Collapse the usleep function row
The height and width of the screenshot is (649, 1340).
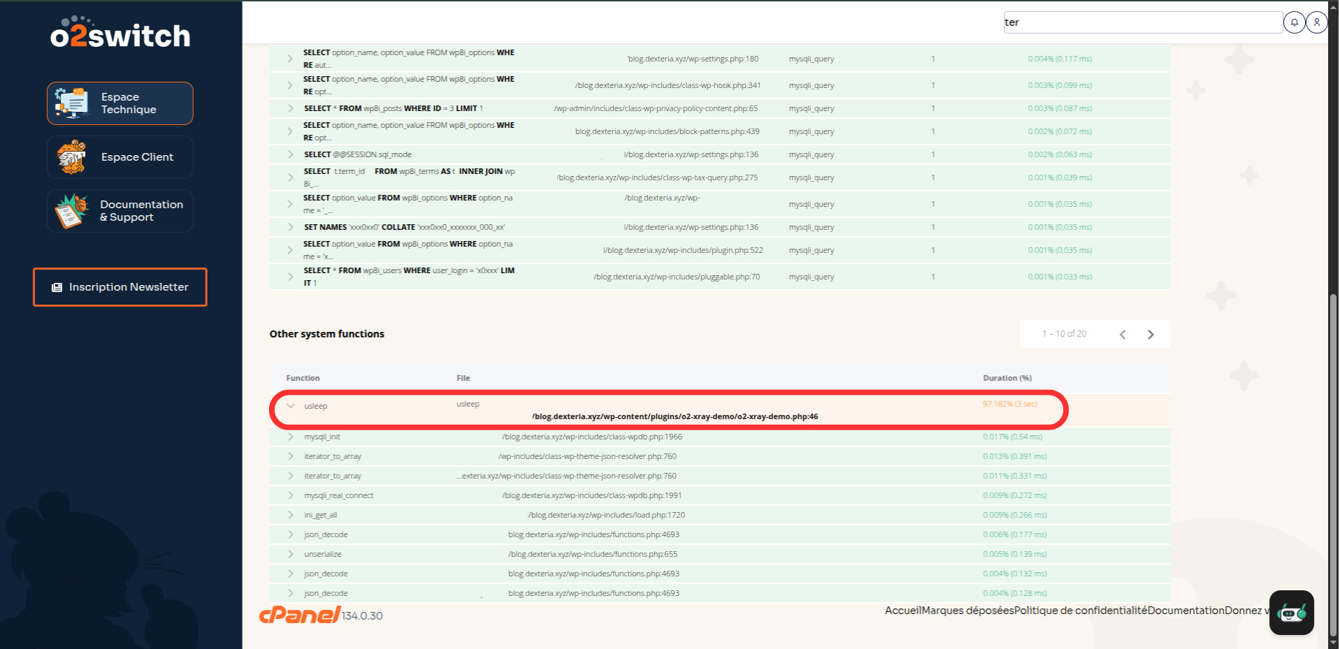pos(291,406)
